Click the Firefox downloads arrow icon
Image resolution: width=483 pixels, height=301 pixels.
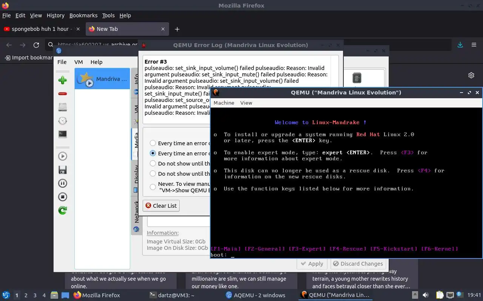point(460,45)
